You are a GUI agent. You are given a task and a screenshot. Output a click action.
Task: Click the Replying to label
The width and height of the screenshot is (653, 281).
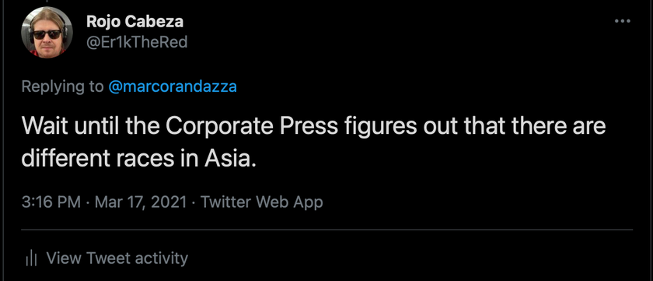pos(62,86)
